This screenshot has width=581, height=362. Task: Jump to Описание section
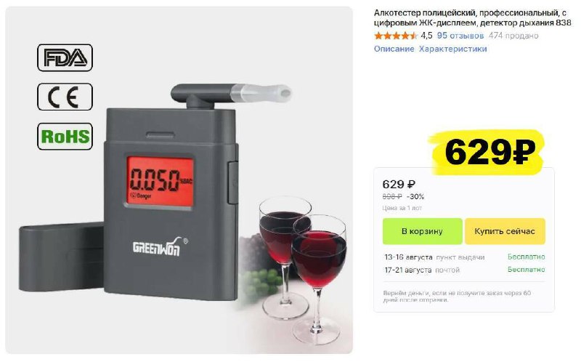pos(394,49)
